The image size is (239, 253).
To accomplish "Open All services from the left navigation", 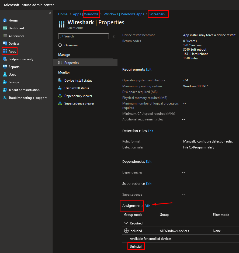I will coord(16,36).
